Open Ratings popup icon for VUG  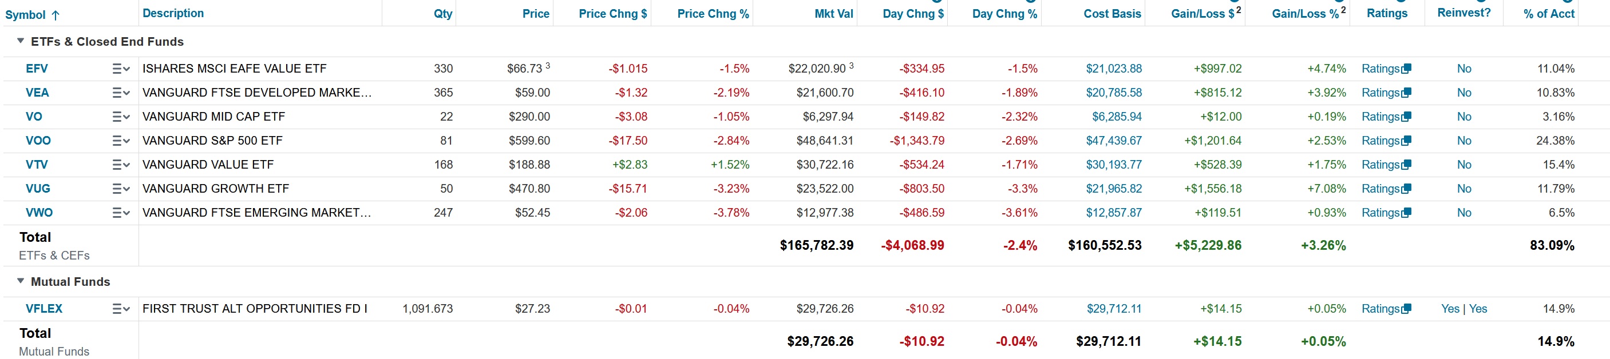point(1406,189)
